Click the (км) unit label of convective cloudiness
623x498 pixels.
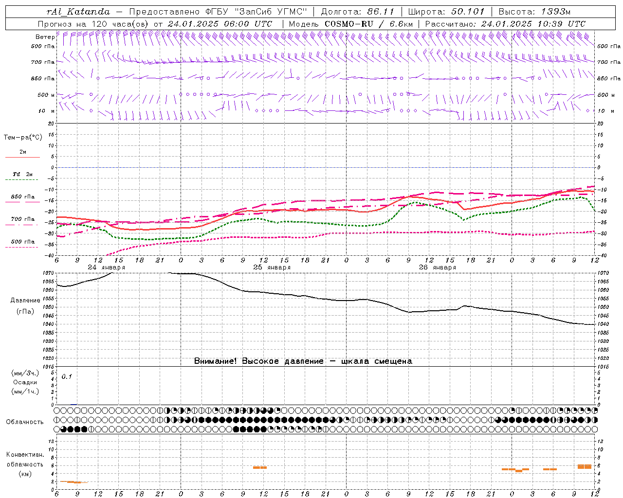click(x=25, y=474)
